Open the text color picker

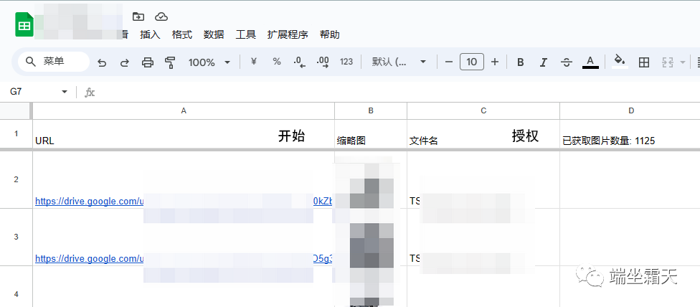click(x=590, y=62)
